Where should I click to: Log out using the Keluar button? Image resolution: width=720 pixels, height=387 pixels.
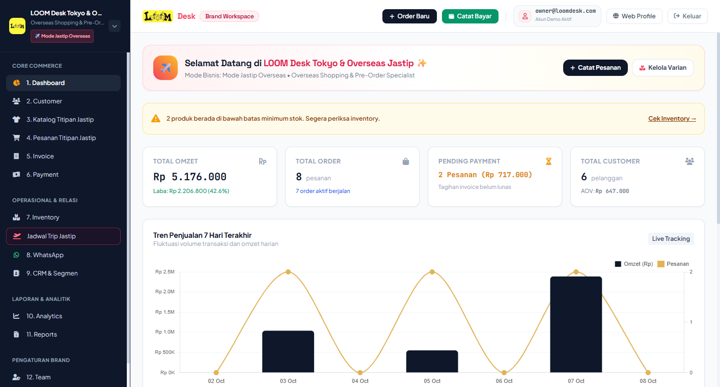687,16
